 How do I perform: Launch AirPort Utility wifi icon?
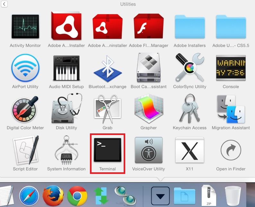point(25,67)
